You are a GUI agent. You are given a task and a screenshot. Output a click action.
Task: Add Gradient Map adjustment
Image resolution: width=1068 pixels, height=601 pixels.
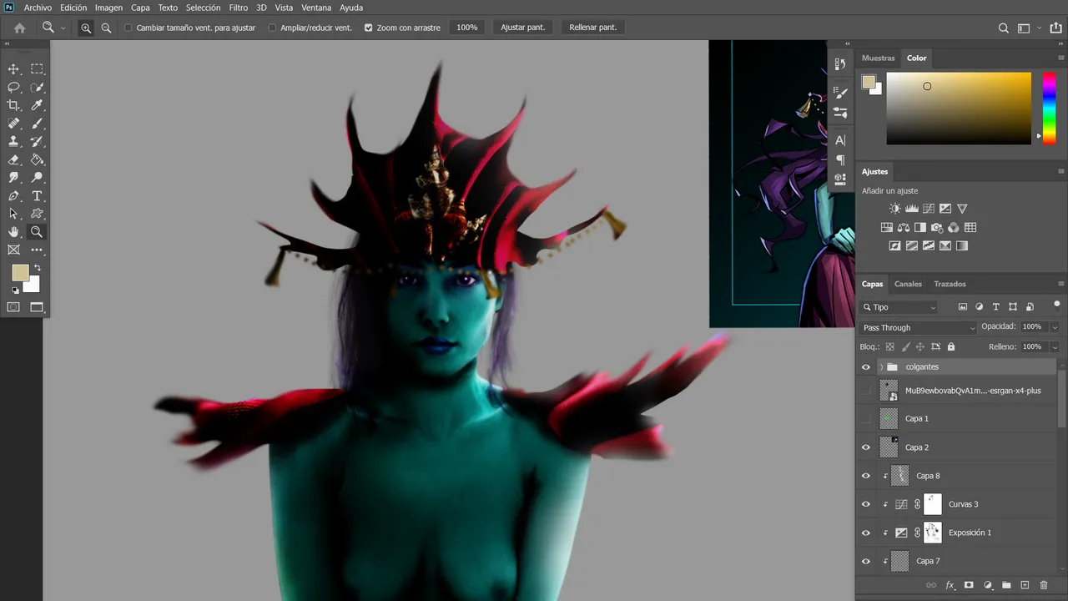pos(962,245)
